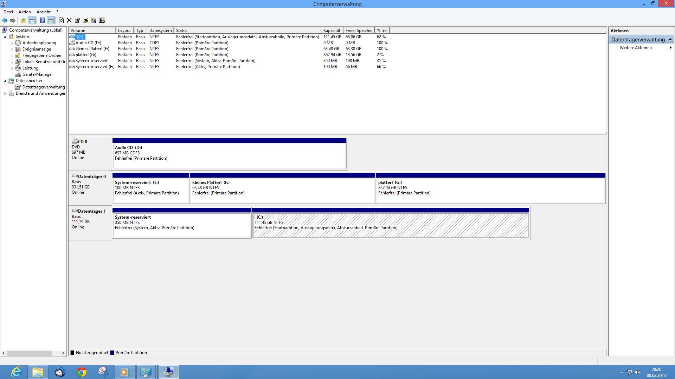The height and width of the screenshot is (379, 675).
Task: Expand the Weitere Aktionen submenu arrow
Action: [x=670, y=48]
